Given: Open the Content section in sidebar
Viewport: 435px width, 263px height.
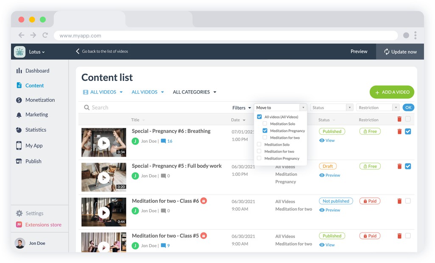Looking at the screenshot, I should click(34, 86).
